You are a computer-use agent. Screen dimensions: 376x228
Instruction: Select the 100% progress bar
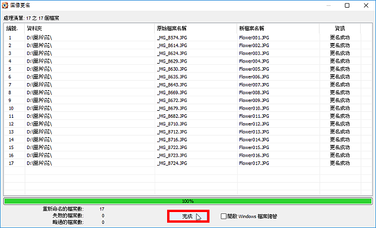[188, 201]
